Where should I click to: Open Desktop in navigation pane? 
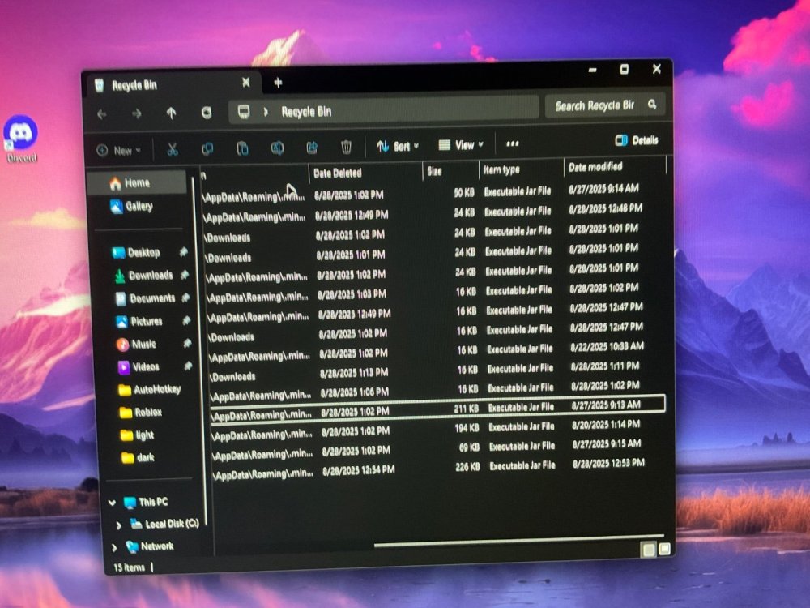pos(136,252)
